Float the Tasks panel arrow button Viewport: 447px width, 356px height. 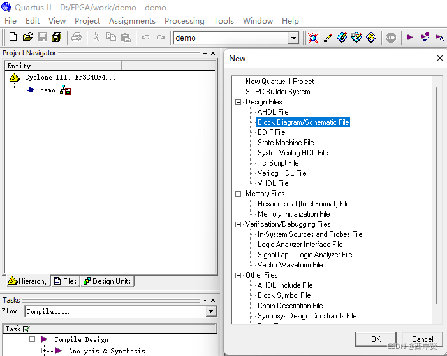pos(205,300)
